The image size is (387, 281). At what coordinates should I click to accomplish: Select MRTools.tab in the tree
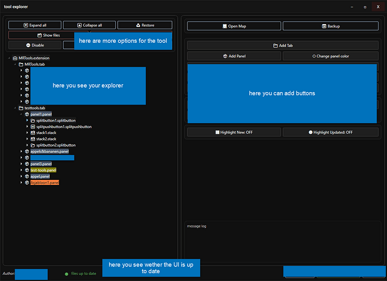pos(34,64)
